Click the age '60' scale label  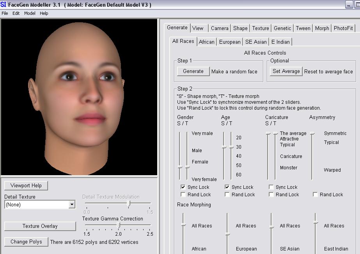pyautogui.click(x=239, y=174)
